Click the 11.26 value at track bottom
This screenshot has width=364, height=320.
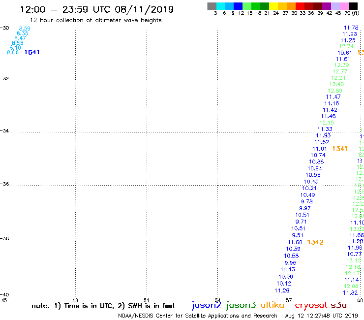(282, 290)
